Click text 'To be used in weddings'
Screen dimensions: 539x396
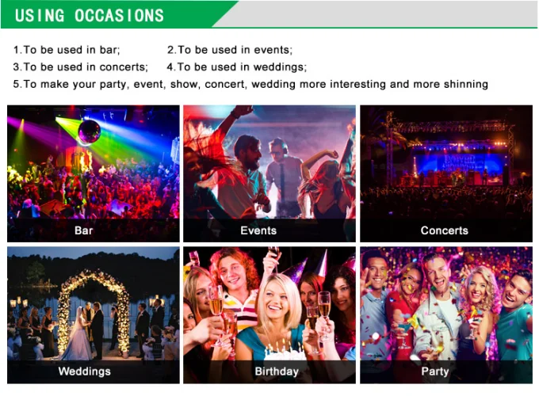(x=241, y=67)
